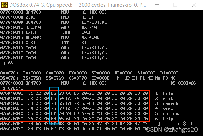Click the '1. file' ASCII text

[164, 93]
